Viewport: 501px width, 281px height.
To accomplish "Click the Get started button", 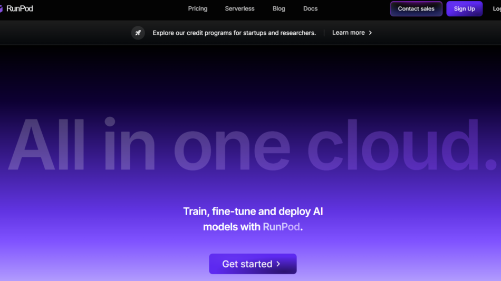I will pos(253,264).
